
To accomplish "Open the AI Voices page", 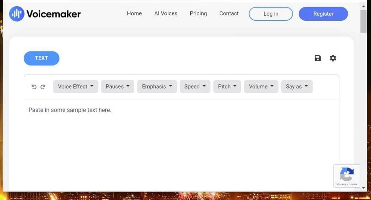I will [x=165, y=13].
